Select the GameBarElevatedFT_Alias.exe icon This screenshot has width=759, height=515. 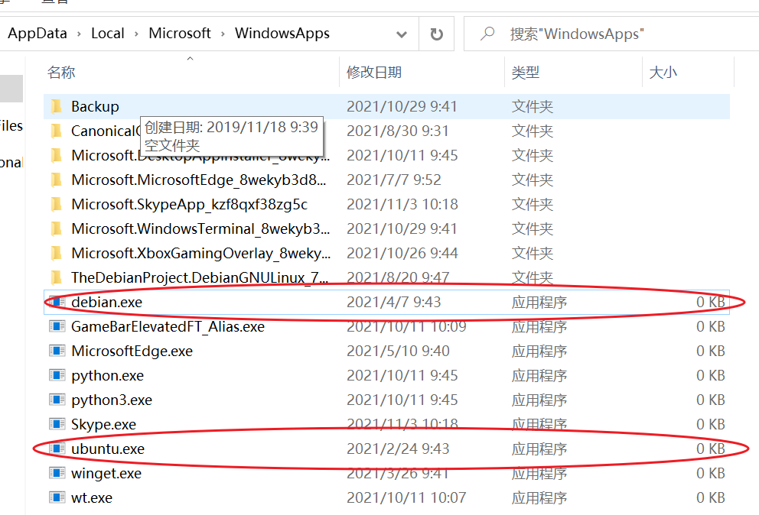coord(57,326)
